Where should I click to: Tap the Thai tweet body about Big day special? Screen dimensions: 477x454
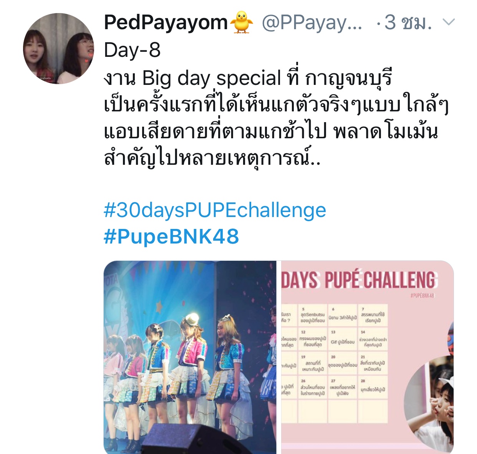coord(276,118)
